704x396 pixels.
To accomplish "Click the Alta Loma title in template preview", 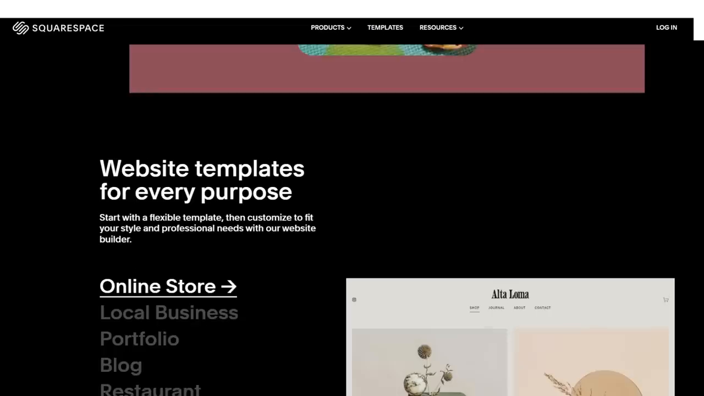I will click(x=510, y=294).
